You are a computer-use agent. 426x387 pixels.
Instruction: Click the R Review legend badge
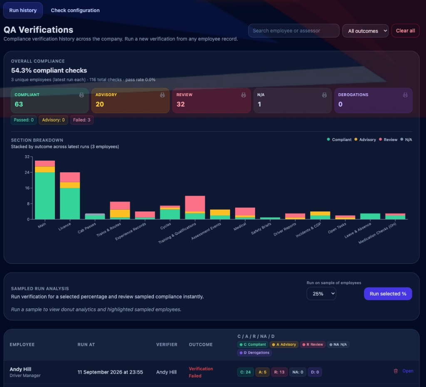coord(312,344)
